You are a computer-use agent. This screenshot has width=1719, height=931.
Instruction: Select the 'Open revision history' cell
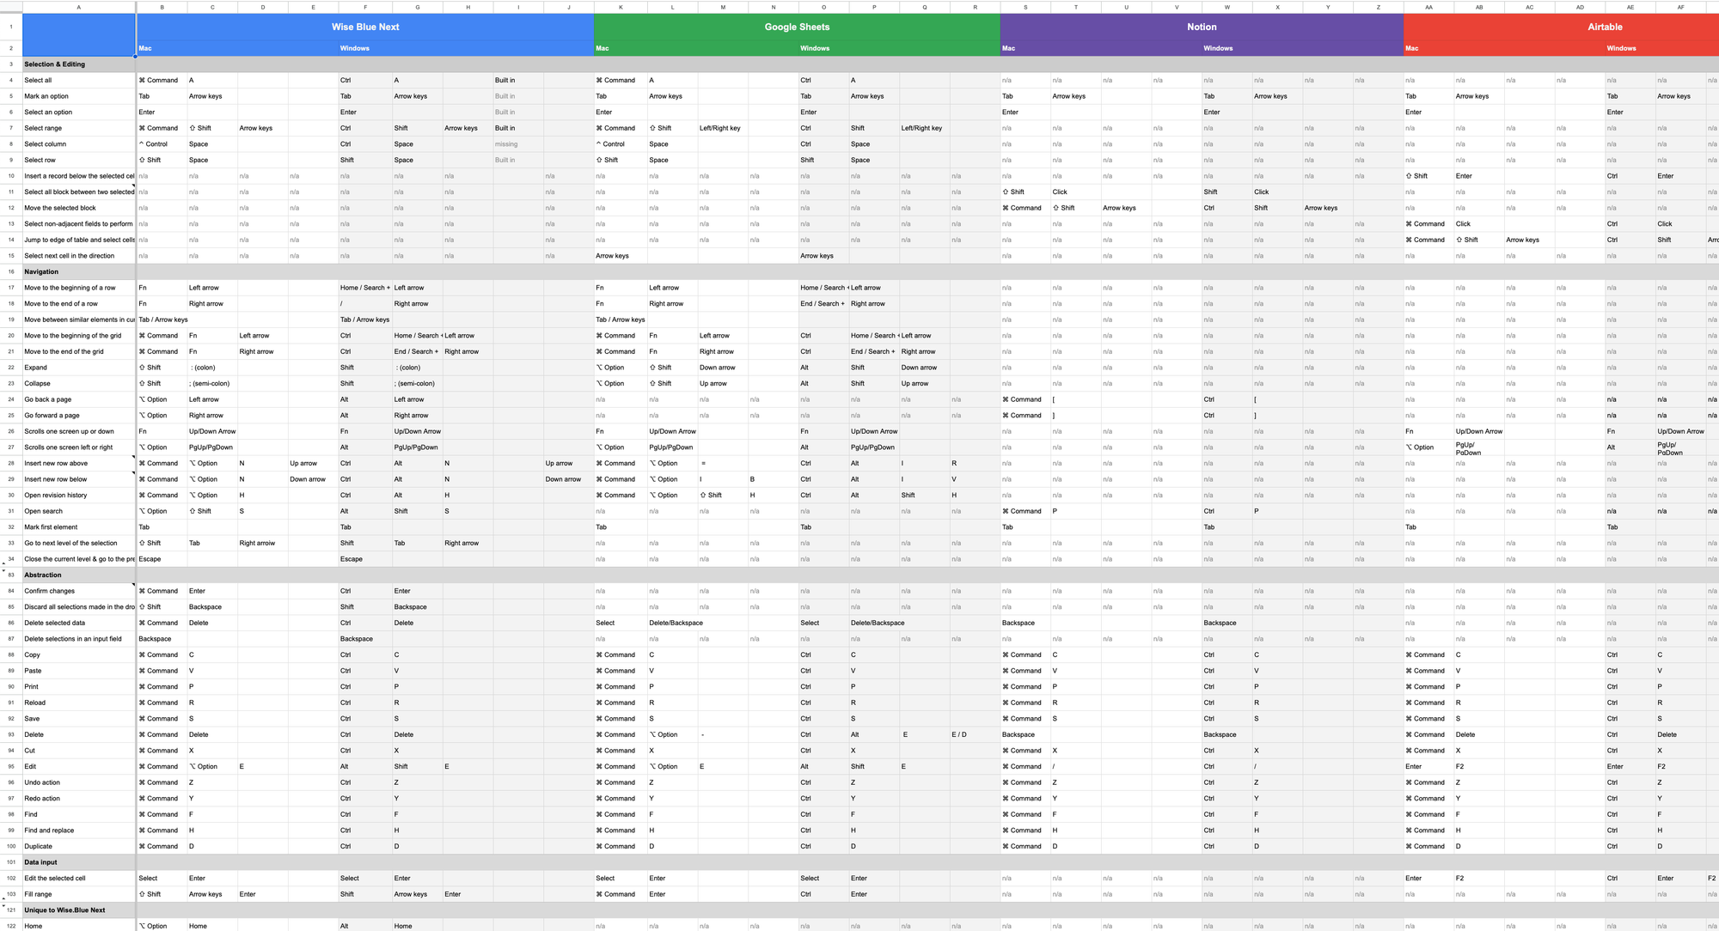(56, 496)
